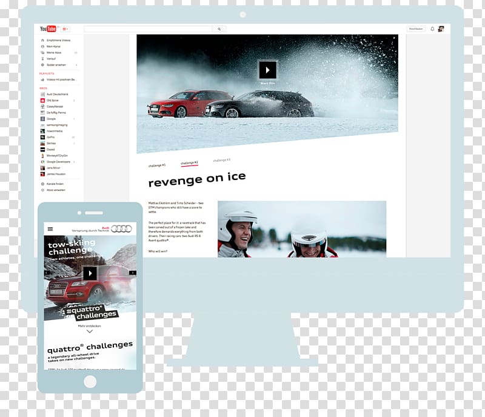Click the thumbs-up icon for the liked-videos playlist

[42, 80]
